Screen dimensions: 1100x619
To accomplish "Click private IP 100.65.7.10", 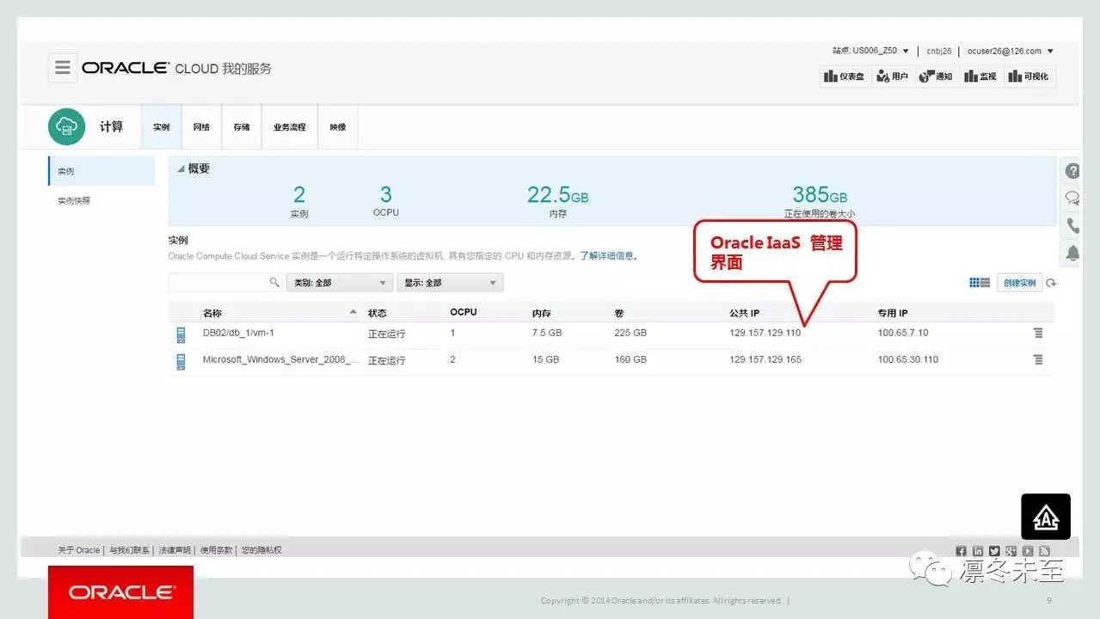I will pyautogui.click(x=903, y=333).
